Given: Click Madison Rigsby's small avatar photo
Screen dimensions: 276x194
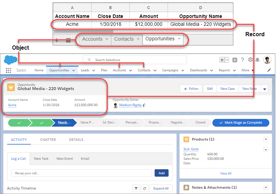Looking at the screenshot, I should click(116, 105).
